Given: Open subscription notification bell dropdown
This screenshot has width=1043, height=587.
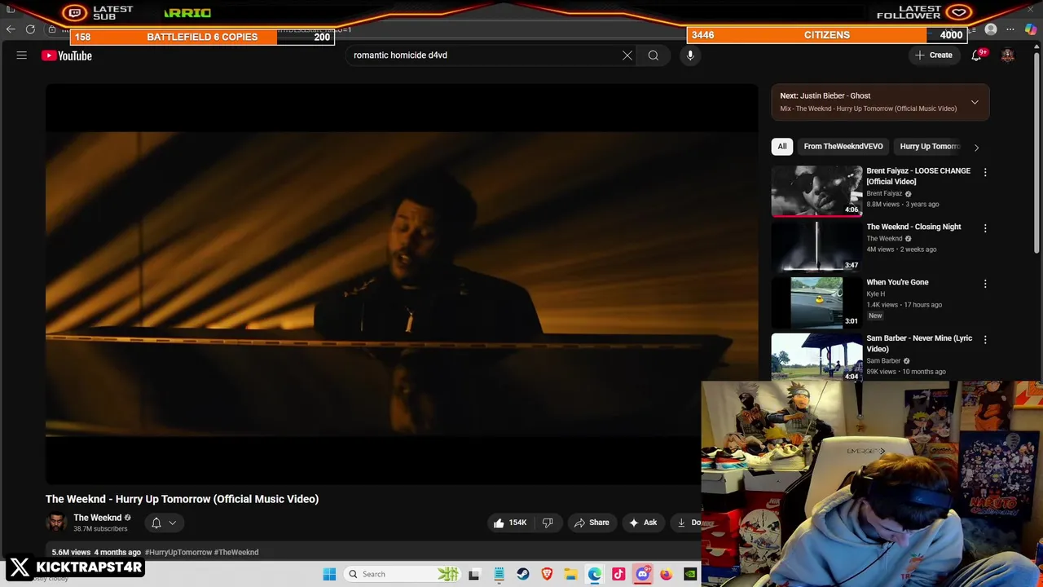Looking at the screenshot, I should 164,523.
